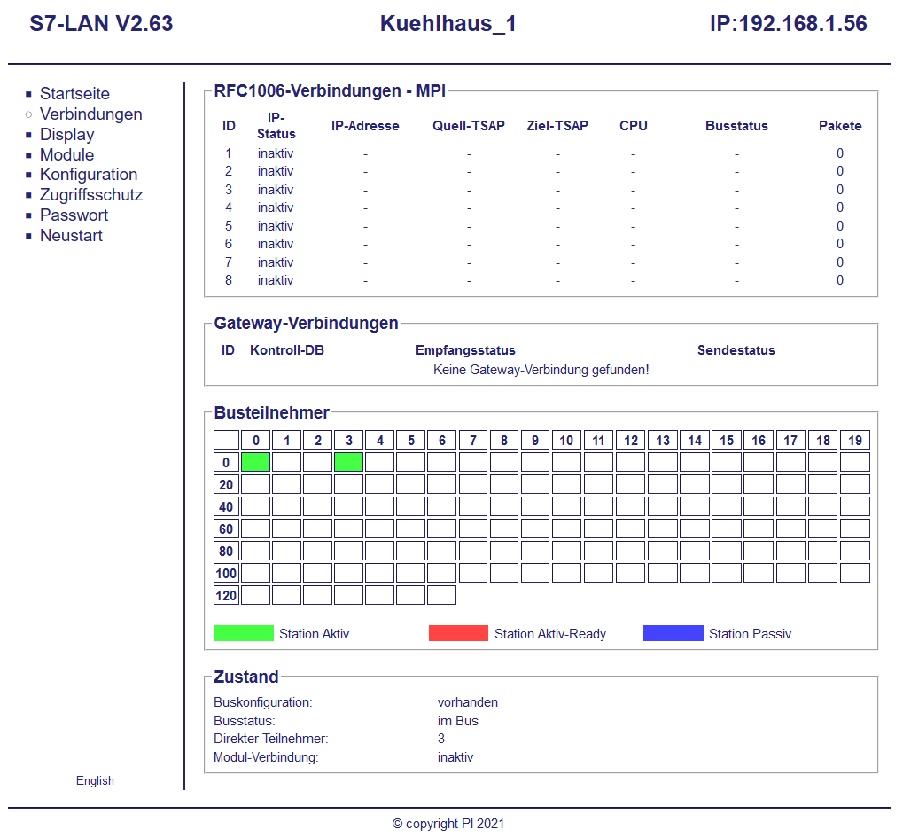The image size is (903, 838).
Task: Click the green active station cell 0
Action: 255,462
